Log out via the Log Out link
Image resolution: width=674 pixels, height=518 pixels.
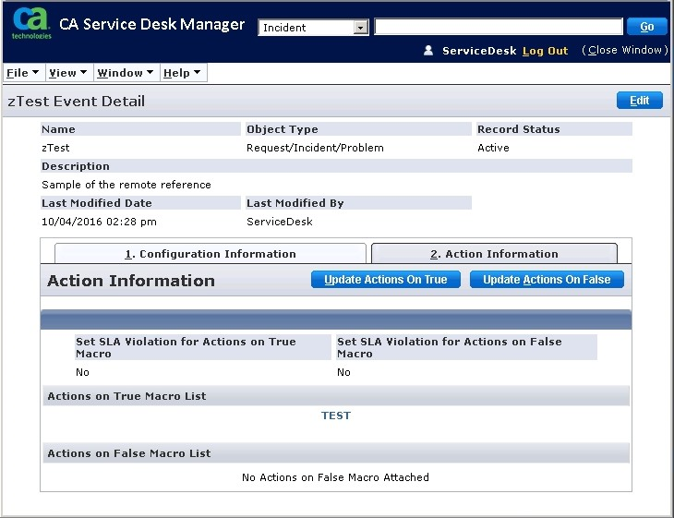pyautogui.click(x=545, y=51)
